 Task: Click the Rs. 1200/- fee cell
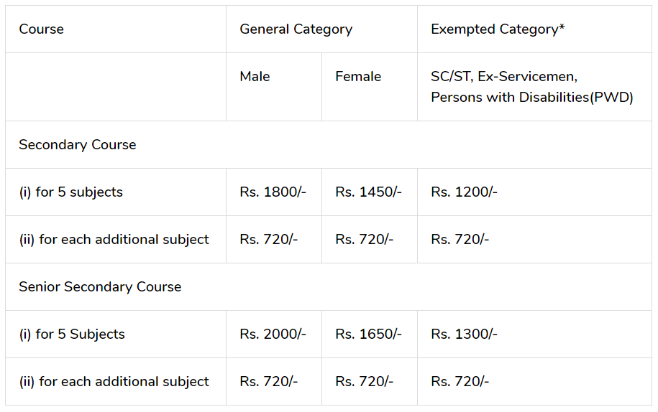click(x=534, y=192)
